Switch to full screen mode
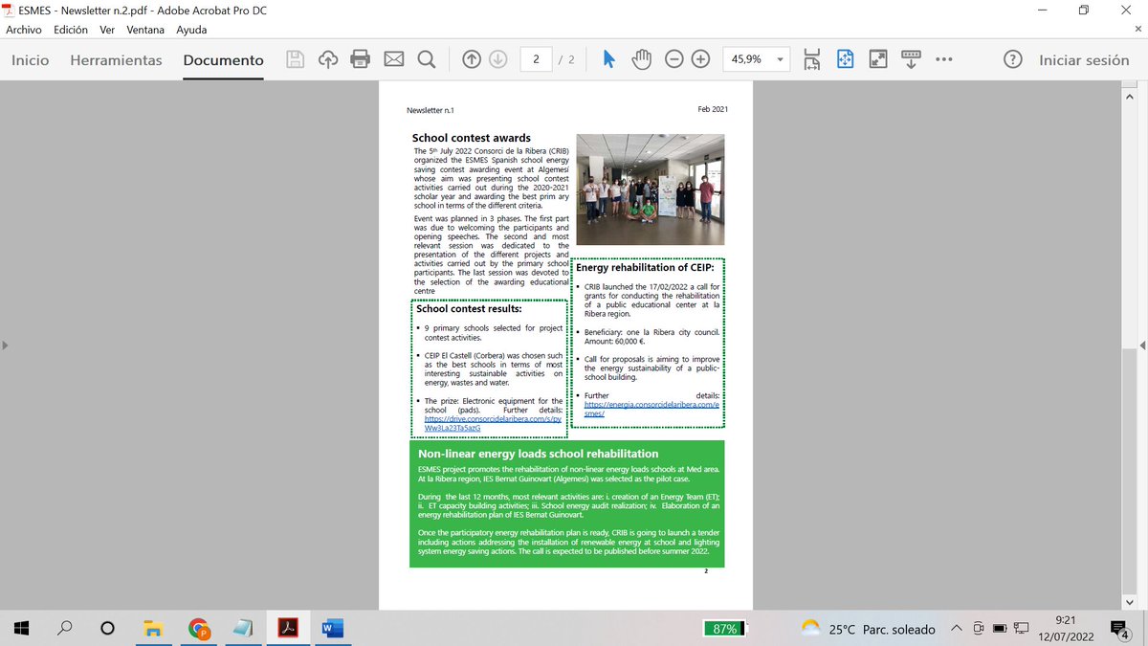The height and width of the screenshot is (646, 1148). (x=877, y=59)
